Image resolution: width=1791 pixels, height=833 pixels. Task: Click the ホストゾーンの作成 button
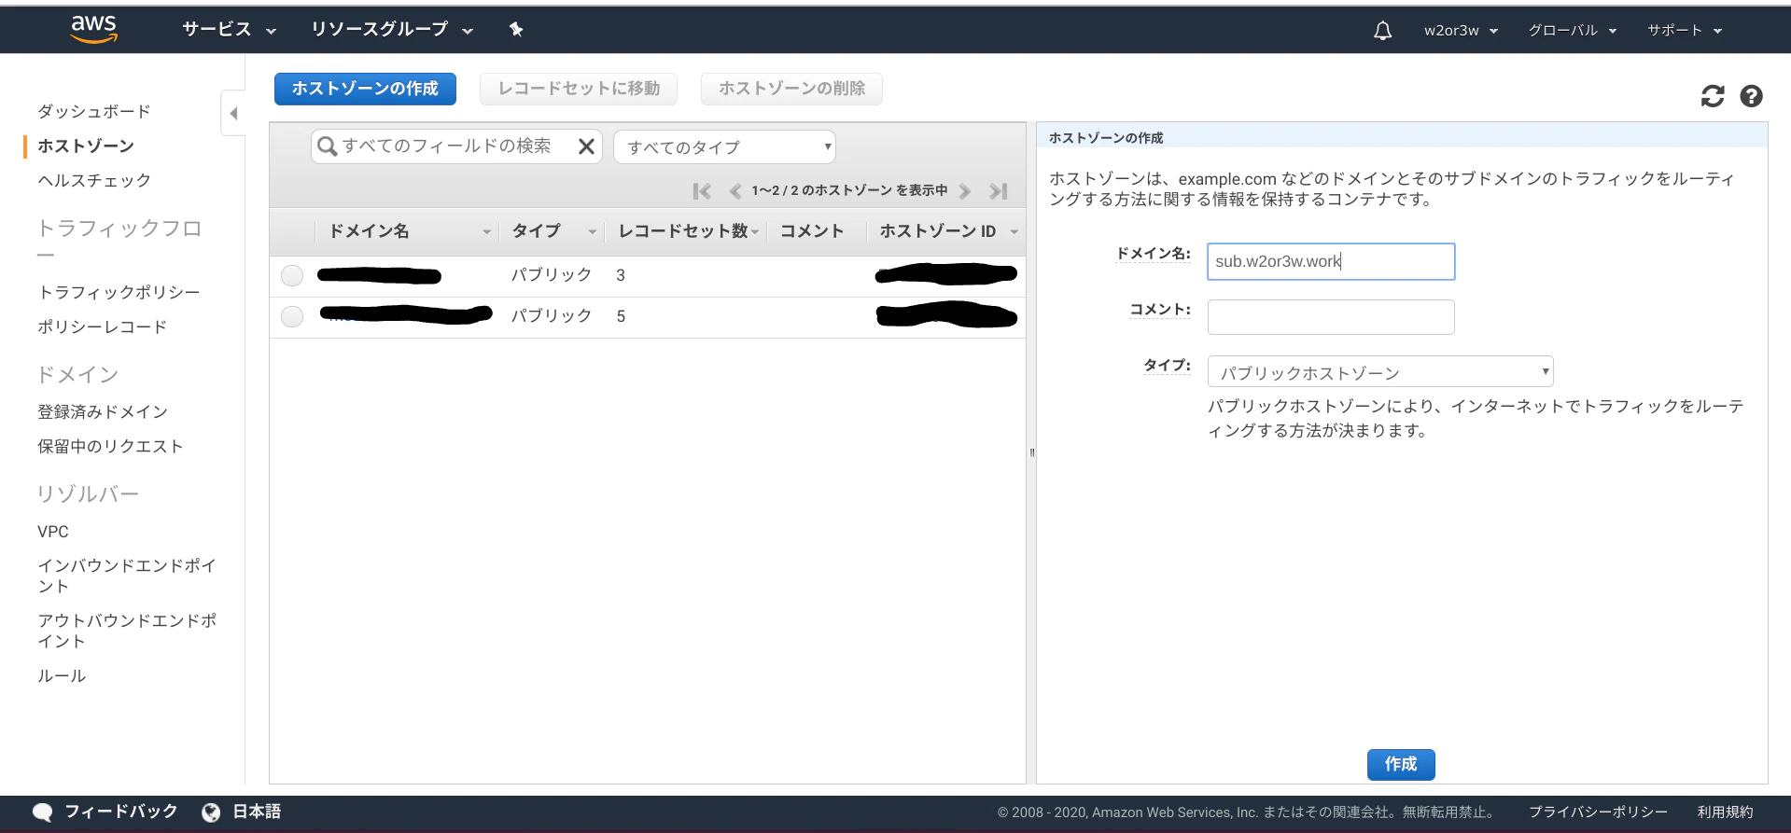click(365, 89)
